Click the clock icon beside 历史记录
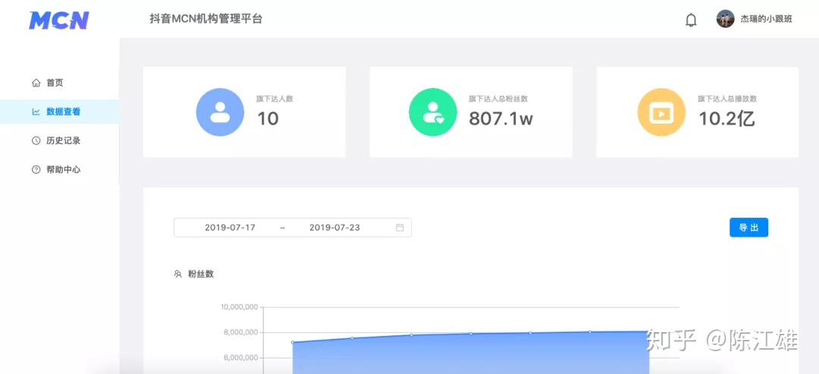819x374 pixels. coord(36,140)
